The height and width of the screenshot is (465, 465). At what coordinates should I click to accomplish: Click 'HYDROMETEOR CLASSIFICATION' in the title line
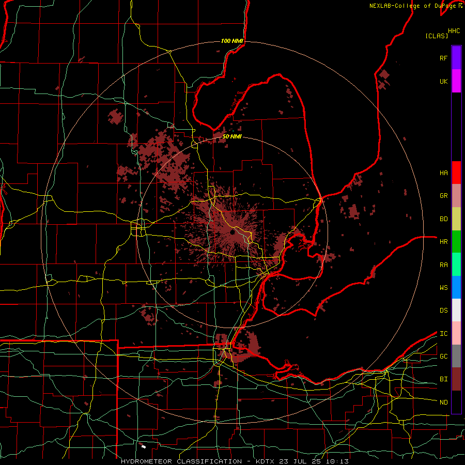pyautogui.click(x=181, y=461)
